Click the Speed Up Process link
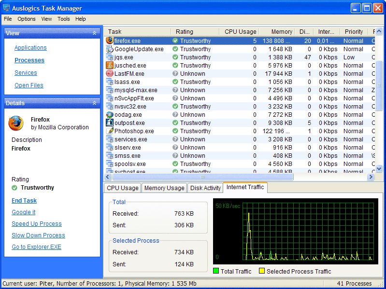The image size is (386, 289). tap(37, 224)
